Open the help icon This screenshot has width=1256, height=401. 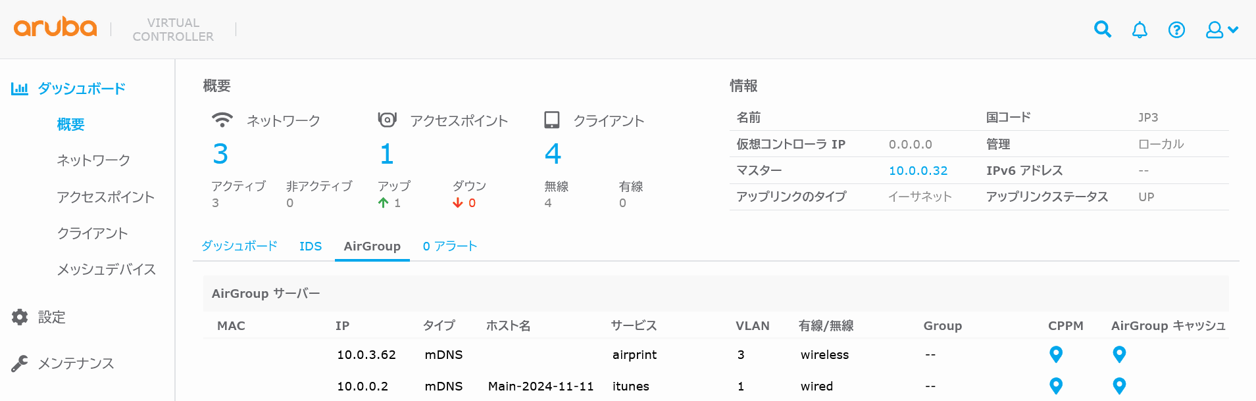click(x=1176, y=29)
